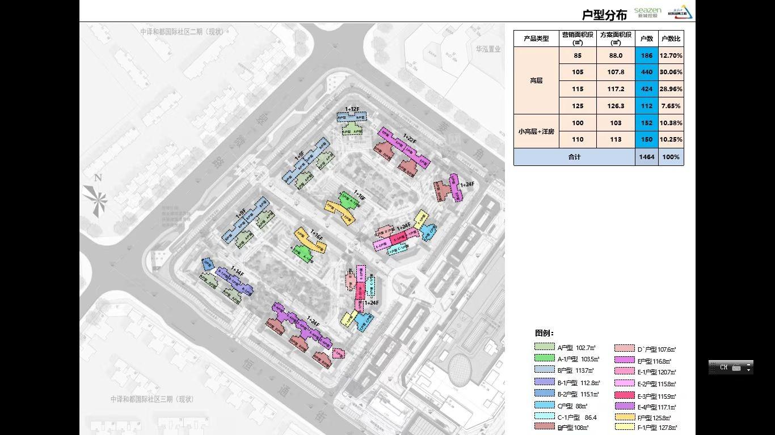Click the 88.0 plan area cell
This screenshot has height=435, width=775.
[x=616, y=56]
